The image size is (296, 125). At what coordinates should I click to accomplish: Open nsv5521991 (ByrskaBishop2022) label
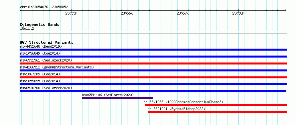pos(176,109)
